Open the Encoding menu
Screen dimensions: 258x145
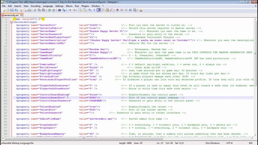pos(35,6)
